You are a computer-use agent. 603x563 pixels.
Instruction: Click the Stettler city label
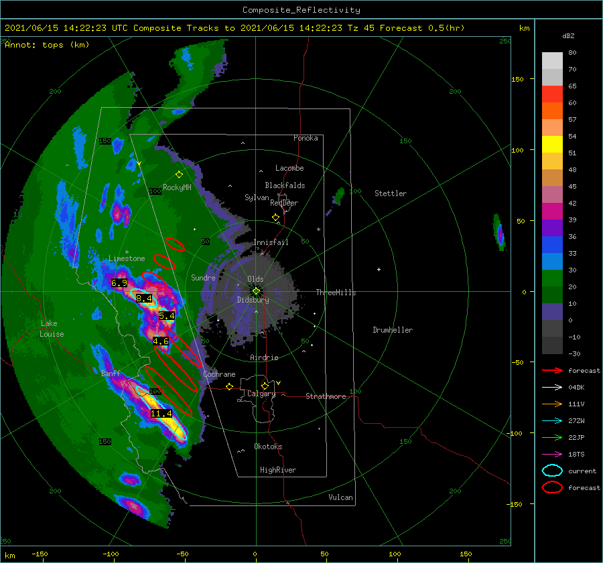391,193
